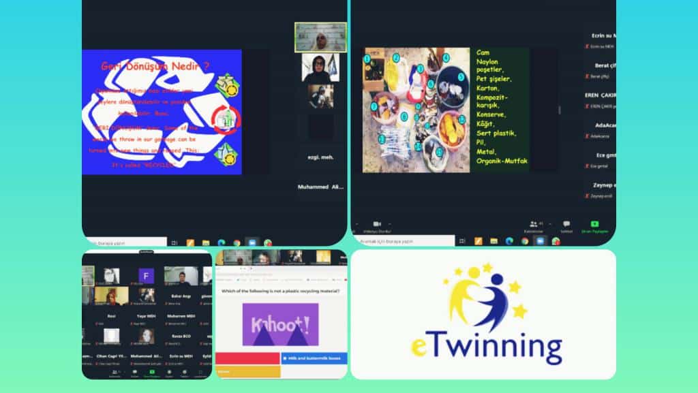Select the ezgi. meh. participant tile

320,157
